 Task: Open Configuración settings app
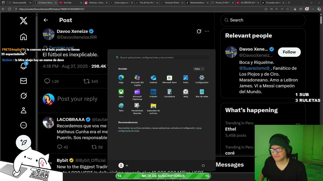pos(202,79)
